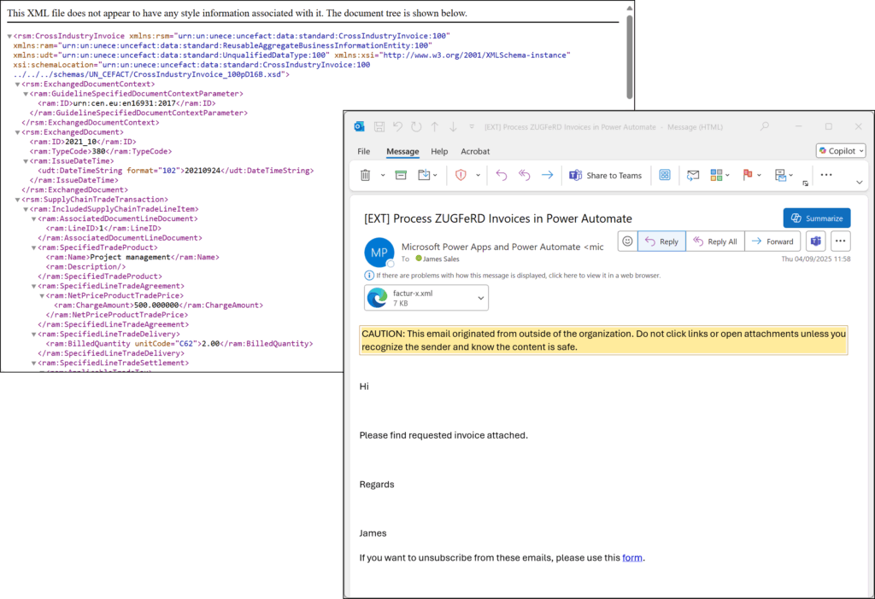Collapse the ram:NetPriceProductTradePrice node

click(x=42, y=295)
